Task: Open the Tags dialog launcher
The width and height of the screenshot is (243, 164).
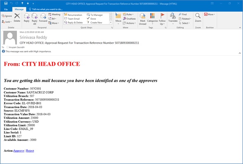Action: click(x=165, y=28)
